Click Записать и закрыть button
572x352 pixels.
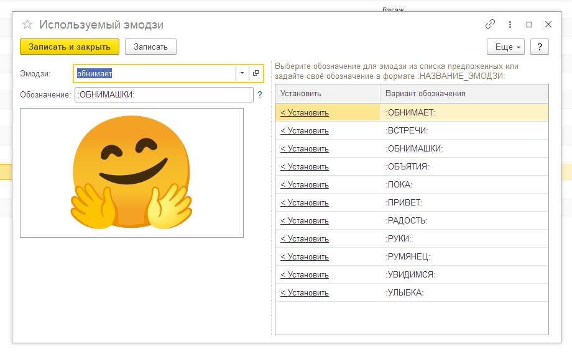coord(70,47)
